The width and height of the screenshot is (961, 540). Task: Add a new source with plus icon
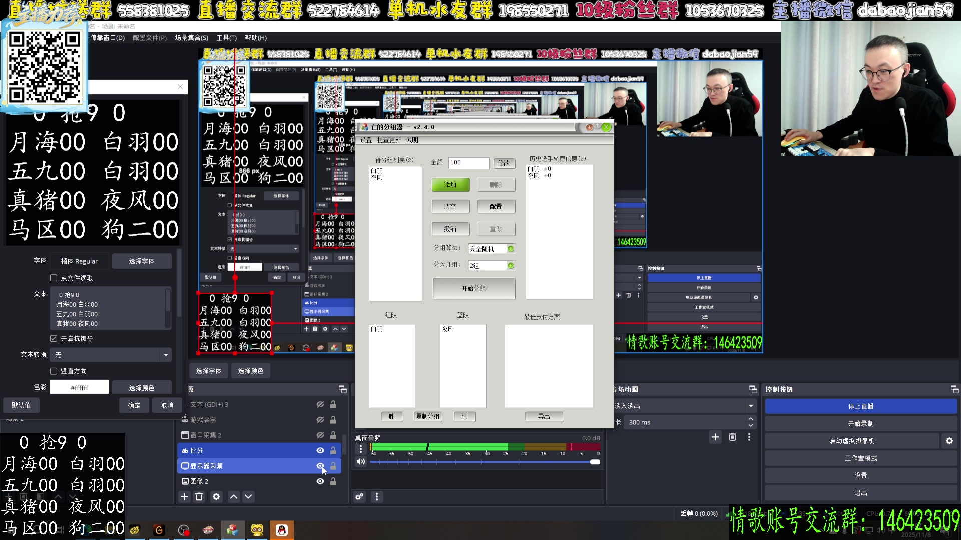(x=184, y=496)
